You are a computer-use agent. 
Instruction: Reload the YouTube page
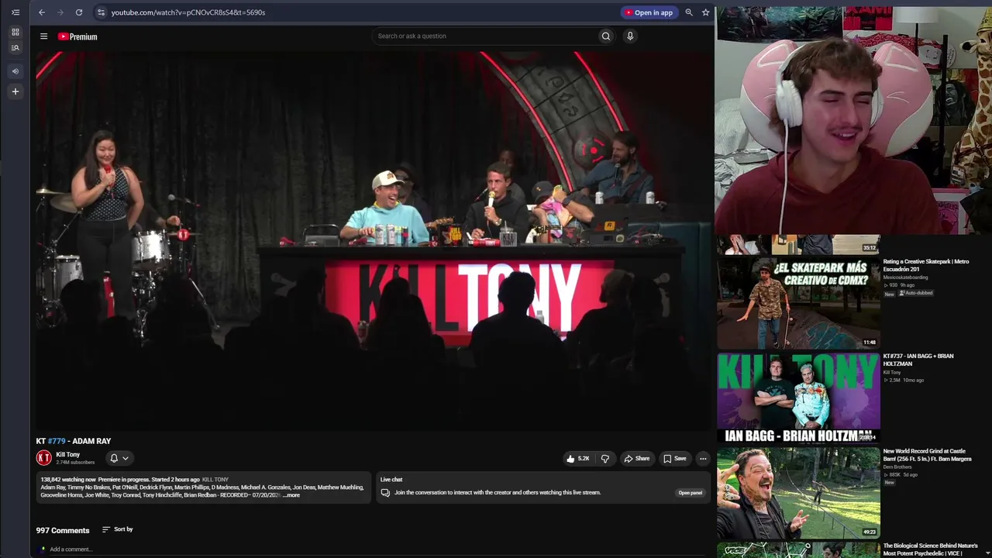coord(79,12)
